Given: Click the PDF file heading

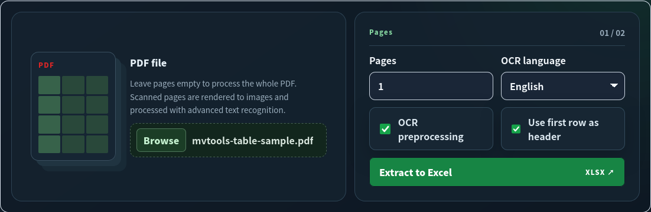Looking at the screenshot, I should coord(148,63).
